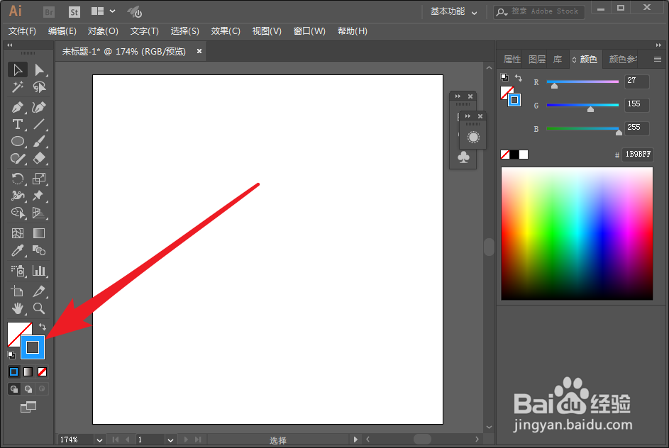Select the Rotate tool
Viewport: 669px width, 448px height.
pos(18,179)
